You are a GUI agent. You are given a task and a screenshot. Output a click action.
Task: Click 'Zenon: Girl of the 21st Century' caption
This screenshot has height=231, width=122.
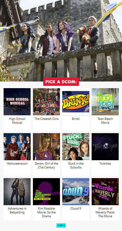46,165
